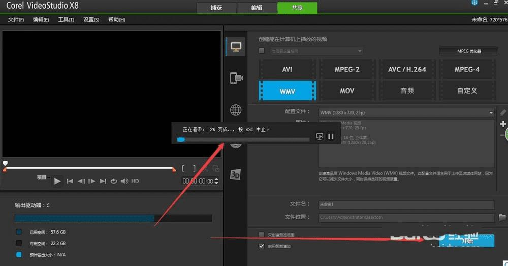Uncheck the 启用智能渲染 checkbox
The height and width of the screenshot is (266, 508).
point(262,246)
